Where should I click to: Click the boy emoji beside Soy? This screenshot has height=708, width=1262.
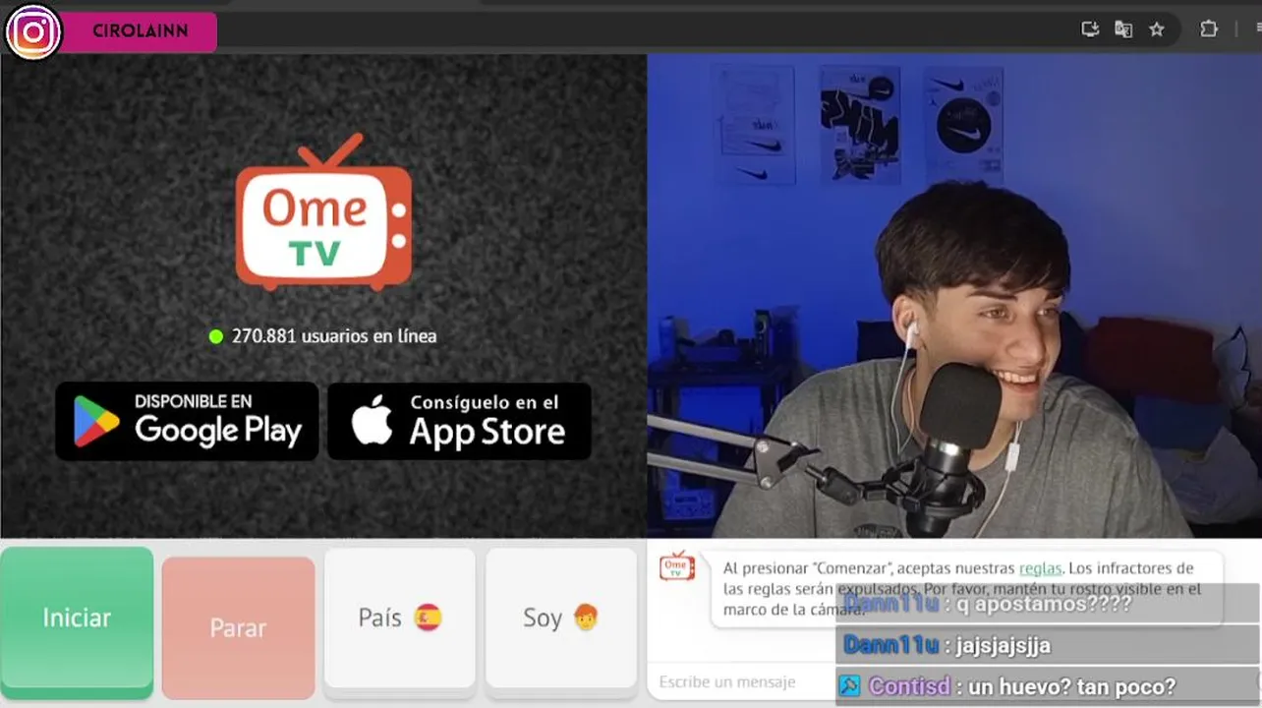pyautogui.click(x=585, y=618)
